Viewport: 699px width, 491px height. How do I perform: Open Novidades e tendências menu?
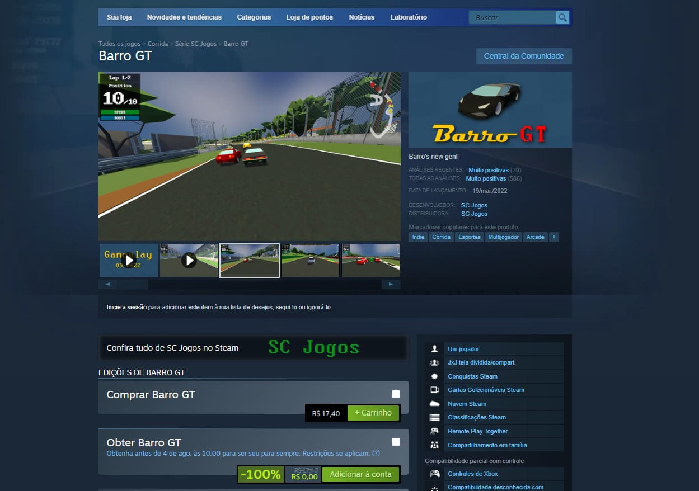(184, 17)
